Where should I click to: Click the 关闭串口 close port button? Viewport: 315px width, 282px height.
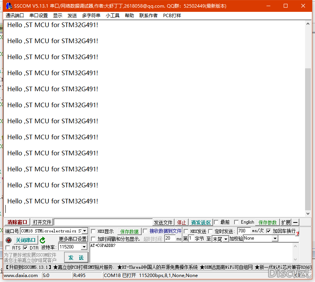click(x=26, y=240)
